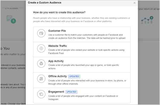Click the UPDATED badge beside Engagement
Viewport: 160px width, 105px height.
[x=71, y=92]
